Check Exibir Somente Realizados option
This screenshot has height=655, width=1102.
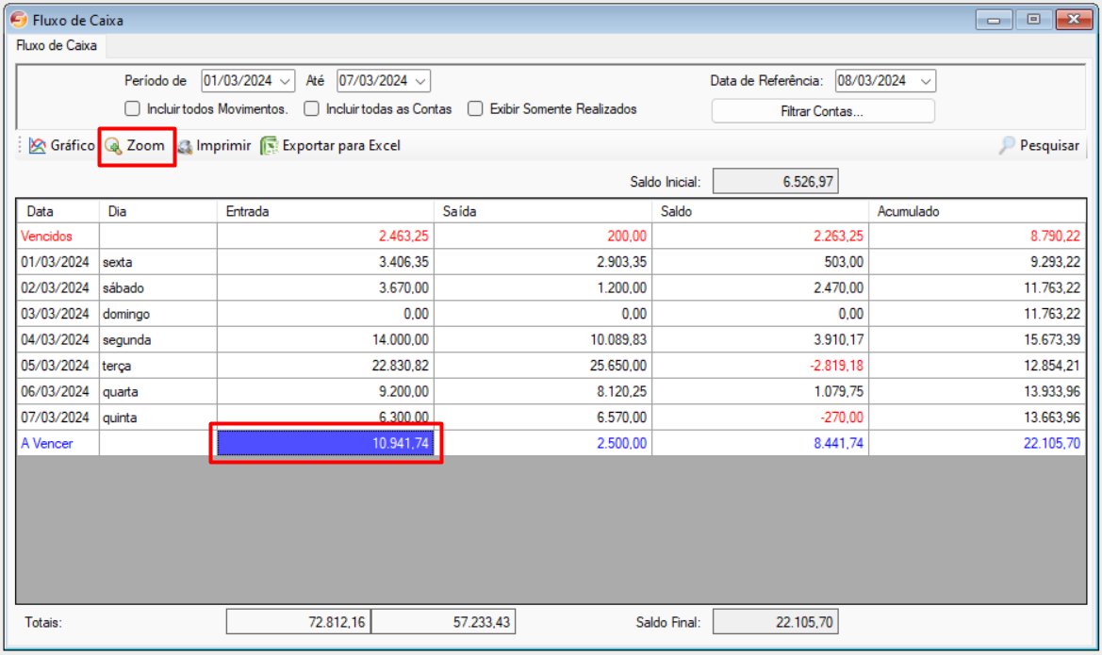pyautogui.click(x=475, y=109)
